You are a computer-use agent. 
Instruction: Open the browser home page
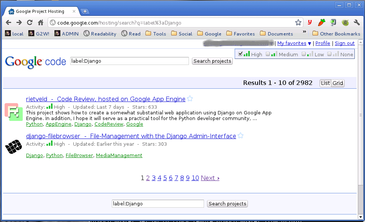[x=40, y=23]
